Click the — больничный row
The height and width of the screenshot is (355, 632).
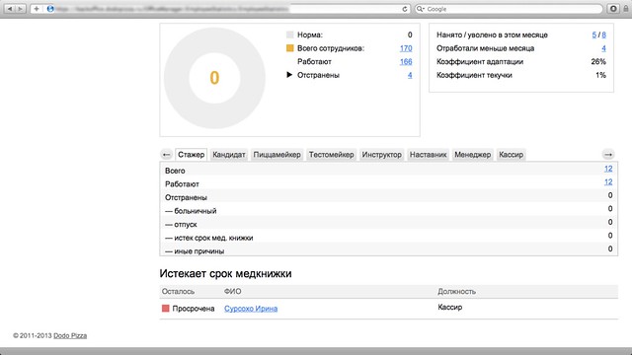pyautogui.click(x=388, y=209)
